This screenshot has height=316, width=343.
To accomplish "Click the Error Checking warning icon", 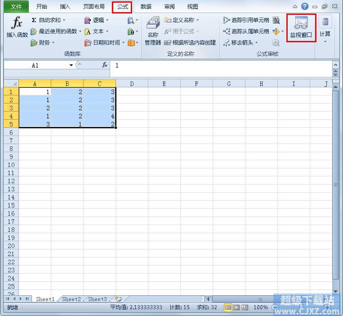I will point(276,32).
